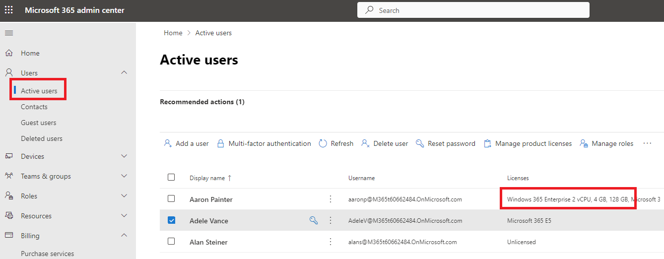
Task: Click Microsoft 365 E5 license text
Action: (529, 221)
